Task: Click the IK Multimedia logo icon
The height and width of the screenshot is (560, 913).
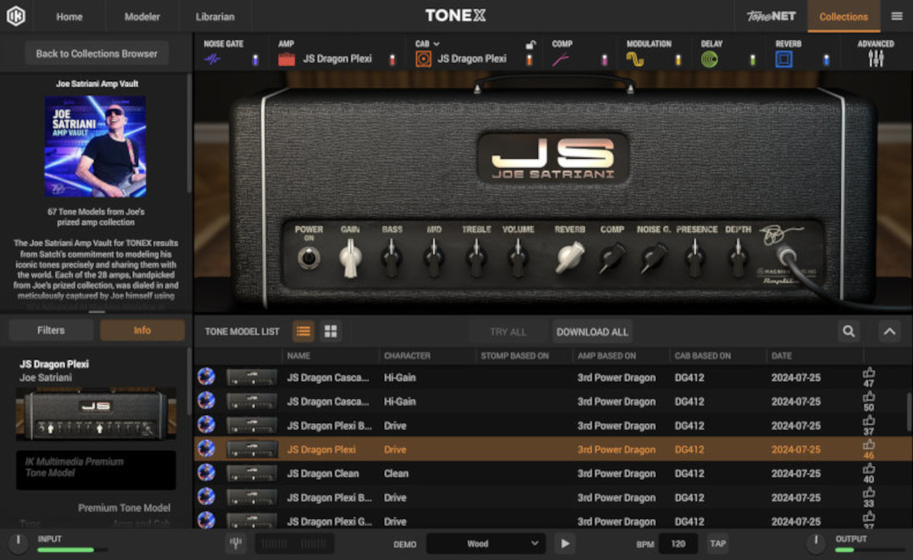Action: [16, 16]
